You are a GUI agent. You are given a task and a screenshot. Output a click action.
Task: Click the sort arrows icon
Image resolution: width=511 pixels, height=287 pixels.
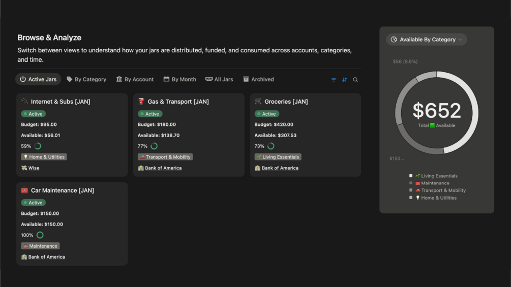345,80
